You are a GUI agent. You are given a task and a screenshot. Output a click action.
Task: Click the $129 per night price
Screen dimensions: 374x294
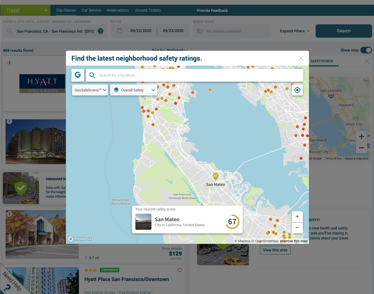pyautogui.click(x=176, y=254)
